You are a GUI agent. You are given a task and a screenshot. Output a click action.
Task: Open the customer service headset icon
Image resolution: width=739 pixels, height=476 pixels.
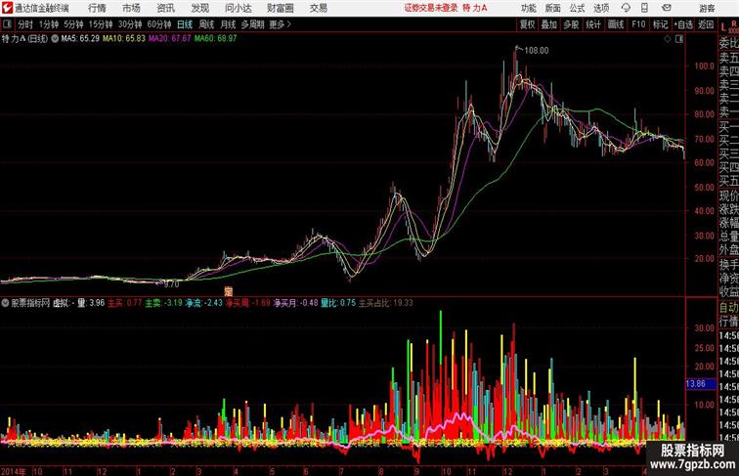tap(626, 8)
